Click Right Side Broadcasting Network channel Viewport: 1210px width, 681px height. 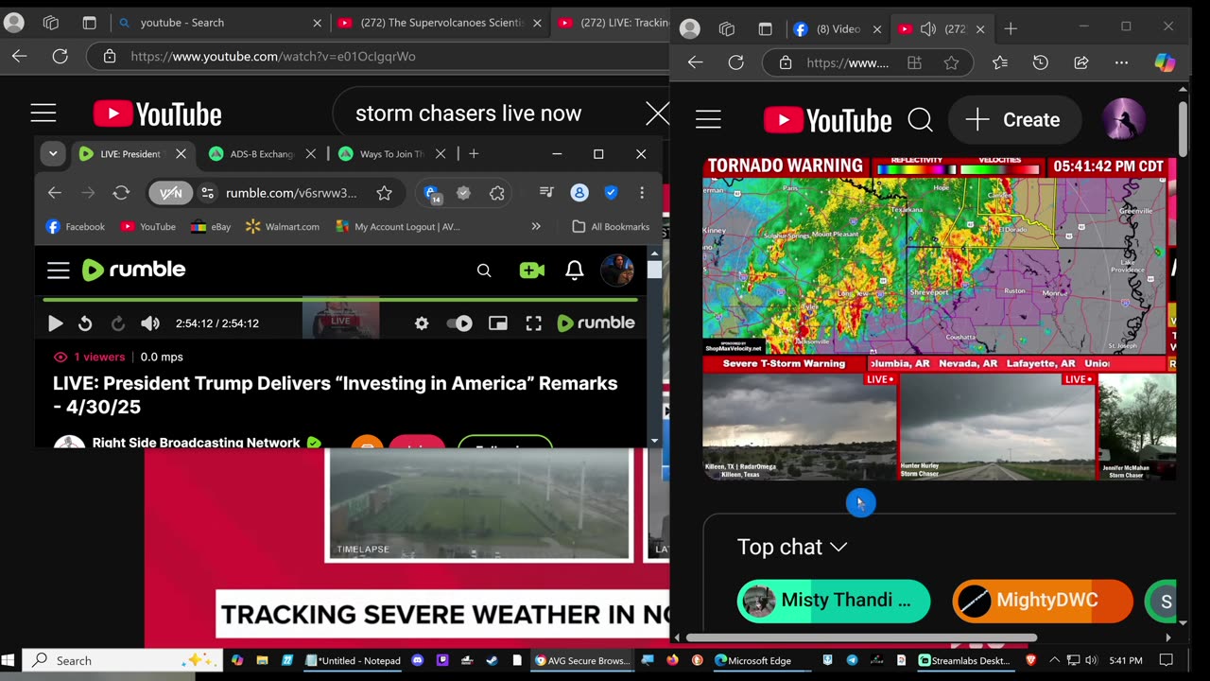[197, 443]
